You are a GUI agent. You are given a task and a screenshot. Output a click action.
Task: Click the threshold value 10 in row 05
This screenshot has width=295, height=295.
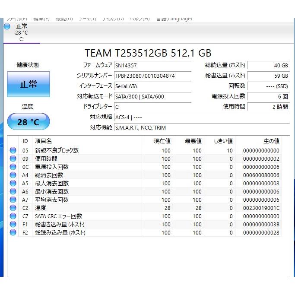[x=230, y=150]
